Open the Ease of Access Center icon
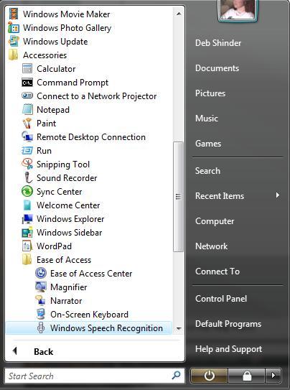290x390 pixels. click(41, 273)
